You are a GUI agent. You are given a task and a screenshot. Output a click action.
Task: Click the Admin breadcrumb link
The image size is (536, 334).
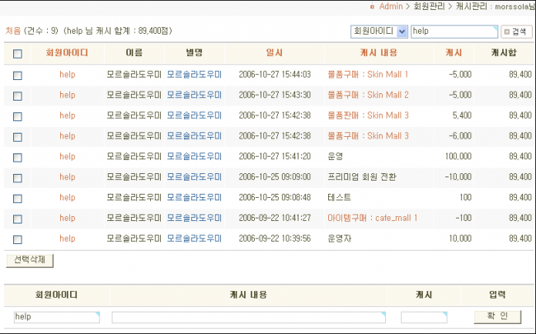pyautogui.click(x=391, y=7)
